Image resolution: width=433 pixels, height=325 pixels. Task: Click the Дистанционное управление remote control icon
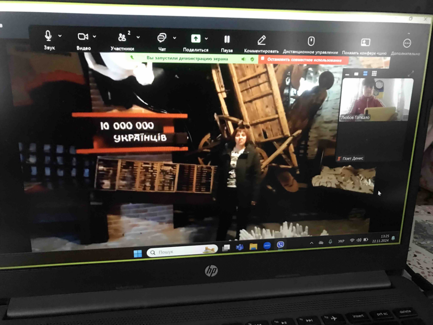311,42
